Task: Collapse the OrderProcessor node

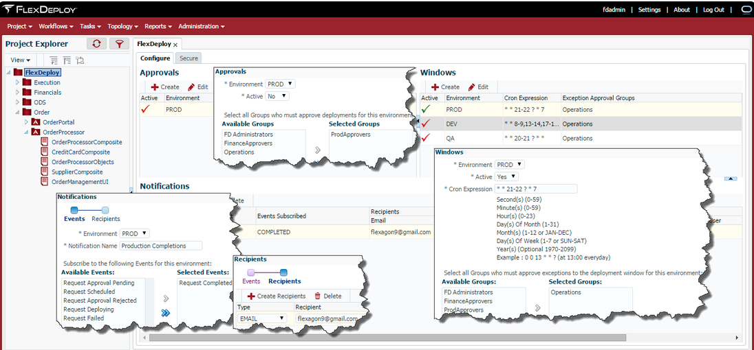Action: tap(26, 132)
